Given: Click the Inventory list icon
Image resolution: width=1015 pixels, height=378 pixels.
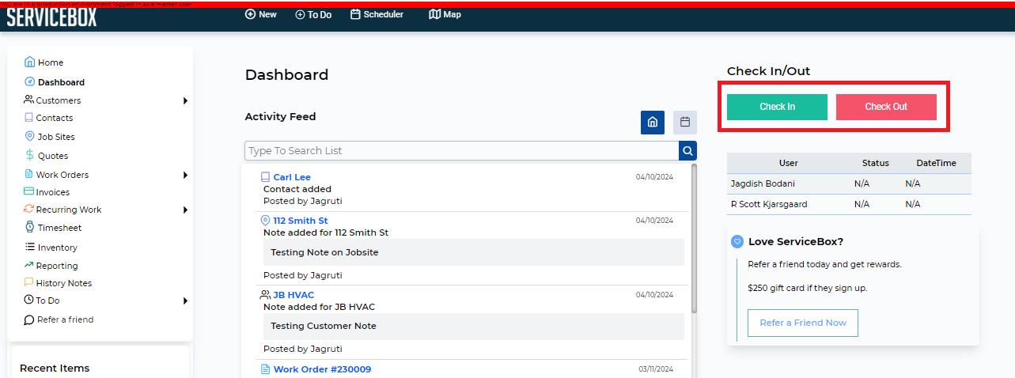Looking at the screenshot, I should pyautogui.click(x=29, y=247).
